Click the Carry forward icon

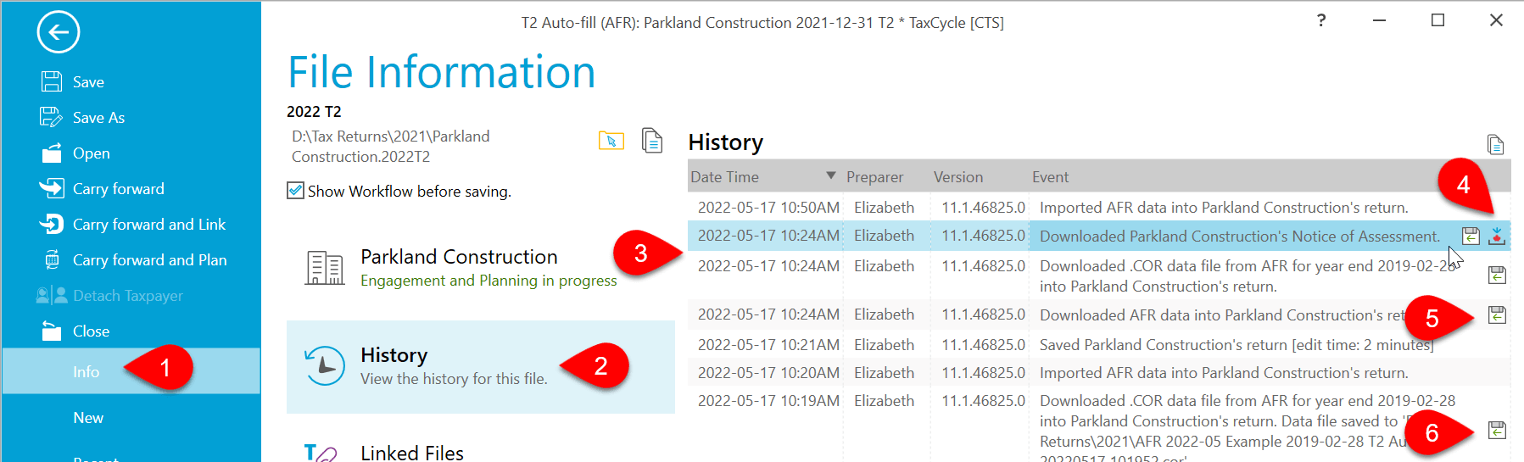click(x=52, y=188)
